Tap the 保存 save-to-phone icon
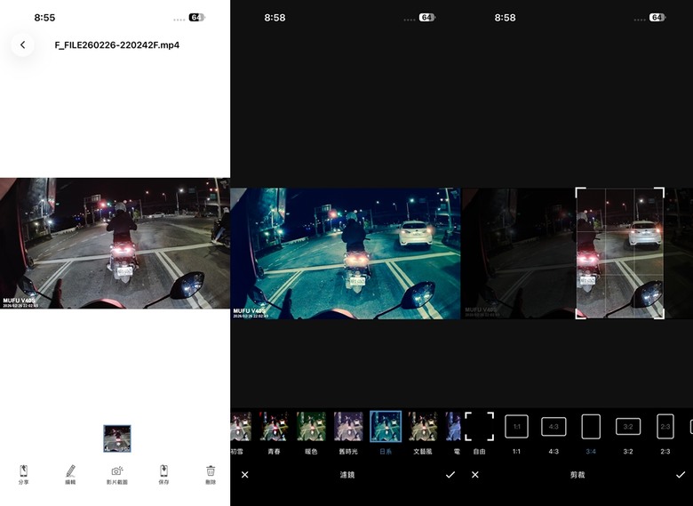The image size is (693, 506). tap(163, 470)
